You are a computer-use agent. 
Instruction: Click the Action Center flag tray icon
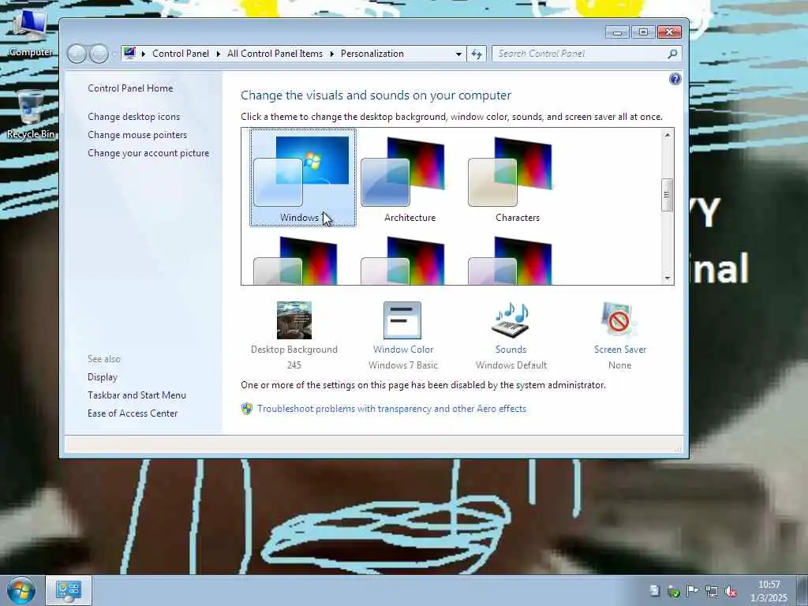pos(693,590)
